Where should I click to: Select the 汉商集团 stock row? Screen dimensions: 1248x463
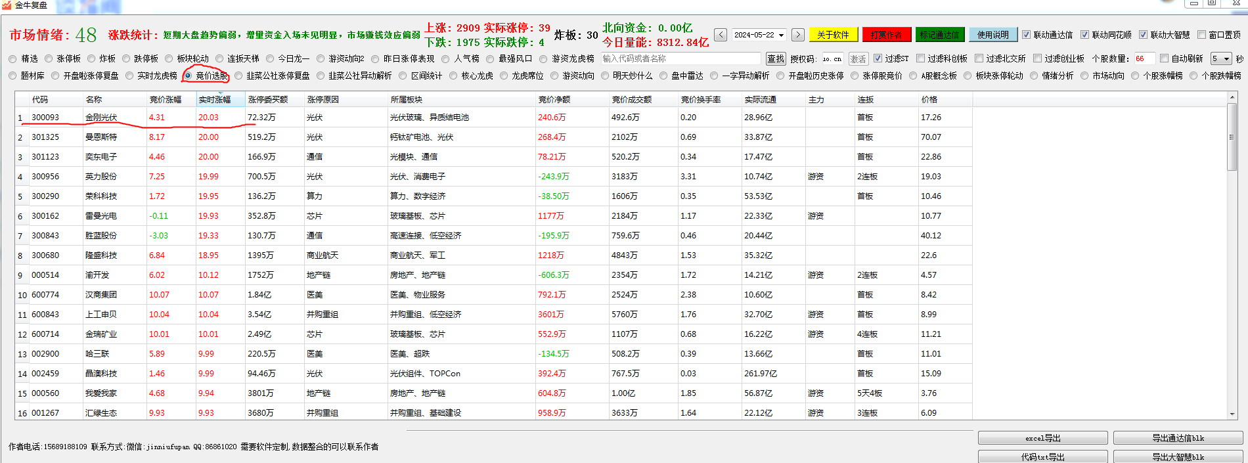point(494,295)
